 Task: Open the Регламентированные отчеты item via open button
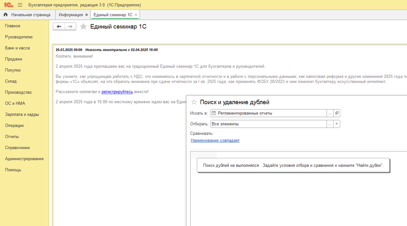click(337, 113)
